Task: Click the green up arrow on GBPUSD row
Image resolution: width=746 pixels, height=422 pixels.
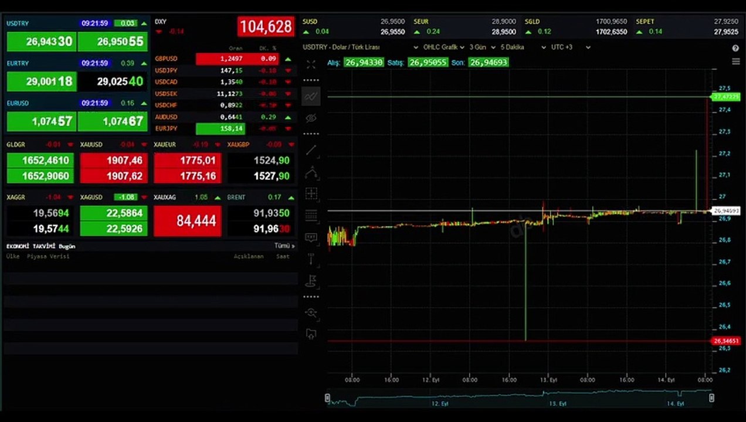Action: [288, 59]
